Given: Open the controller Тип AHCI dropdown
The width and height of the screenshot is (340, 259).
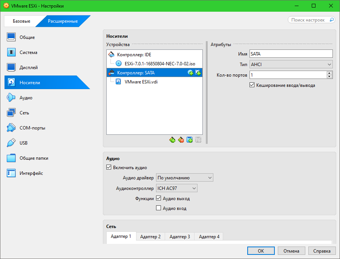Looking at the screenshot, I should point(291,65).
